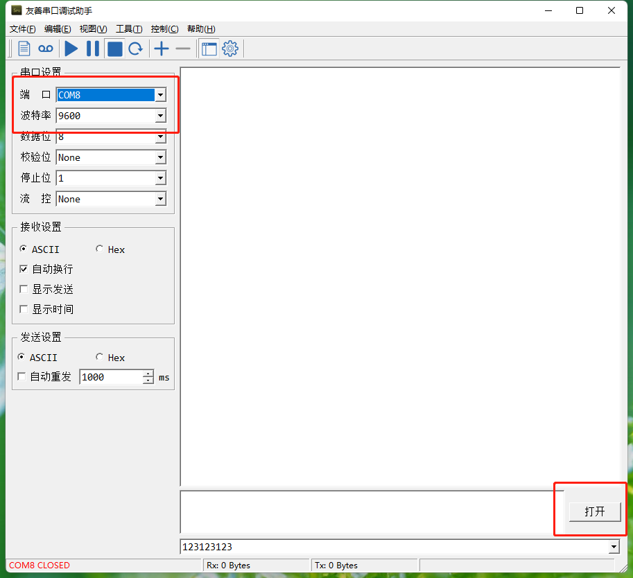
Task: Click COM8 CLOSED status text
Action: [x=39, y=566]
